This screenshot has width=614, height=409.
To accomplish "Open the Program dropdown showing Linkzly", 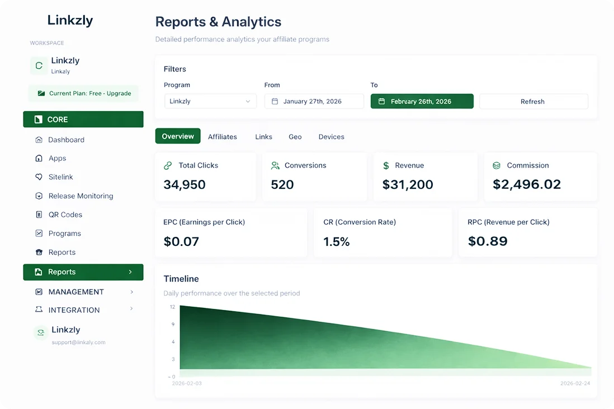I will (210, 102).
